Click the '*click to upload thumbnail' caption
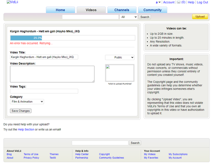 tap(120, 84)
